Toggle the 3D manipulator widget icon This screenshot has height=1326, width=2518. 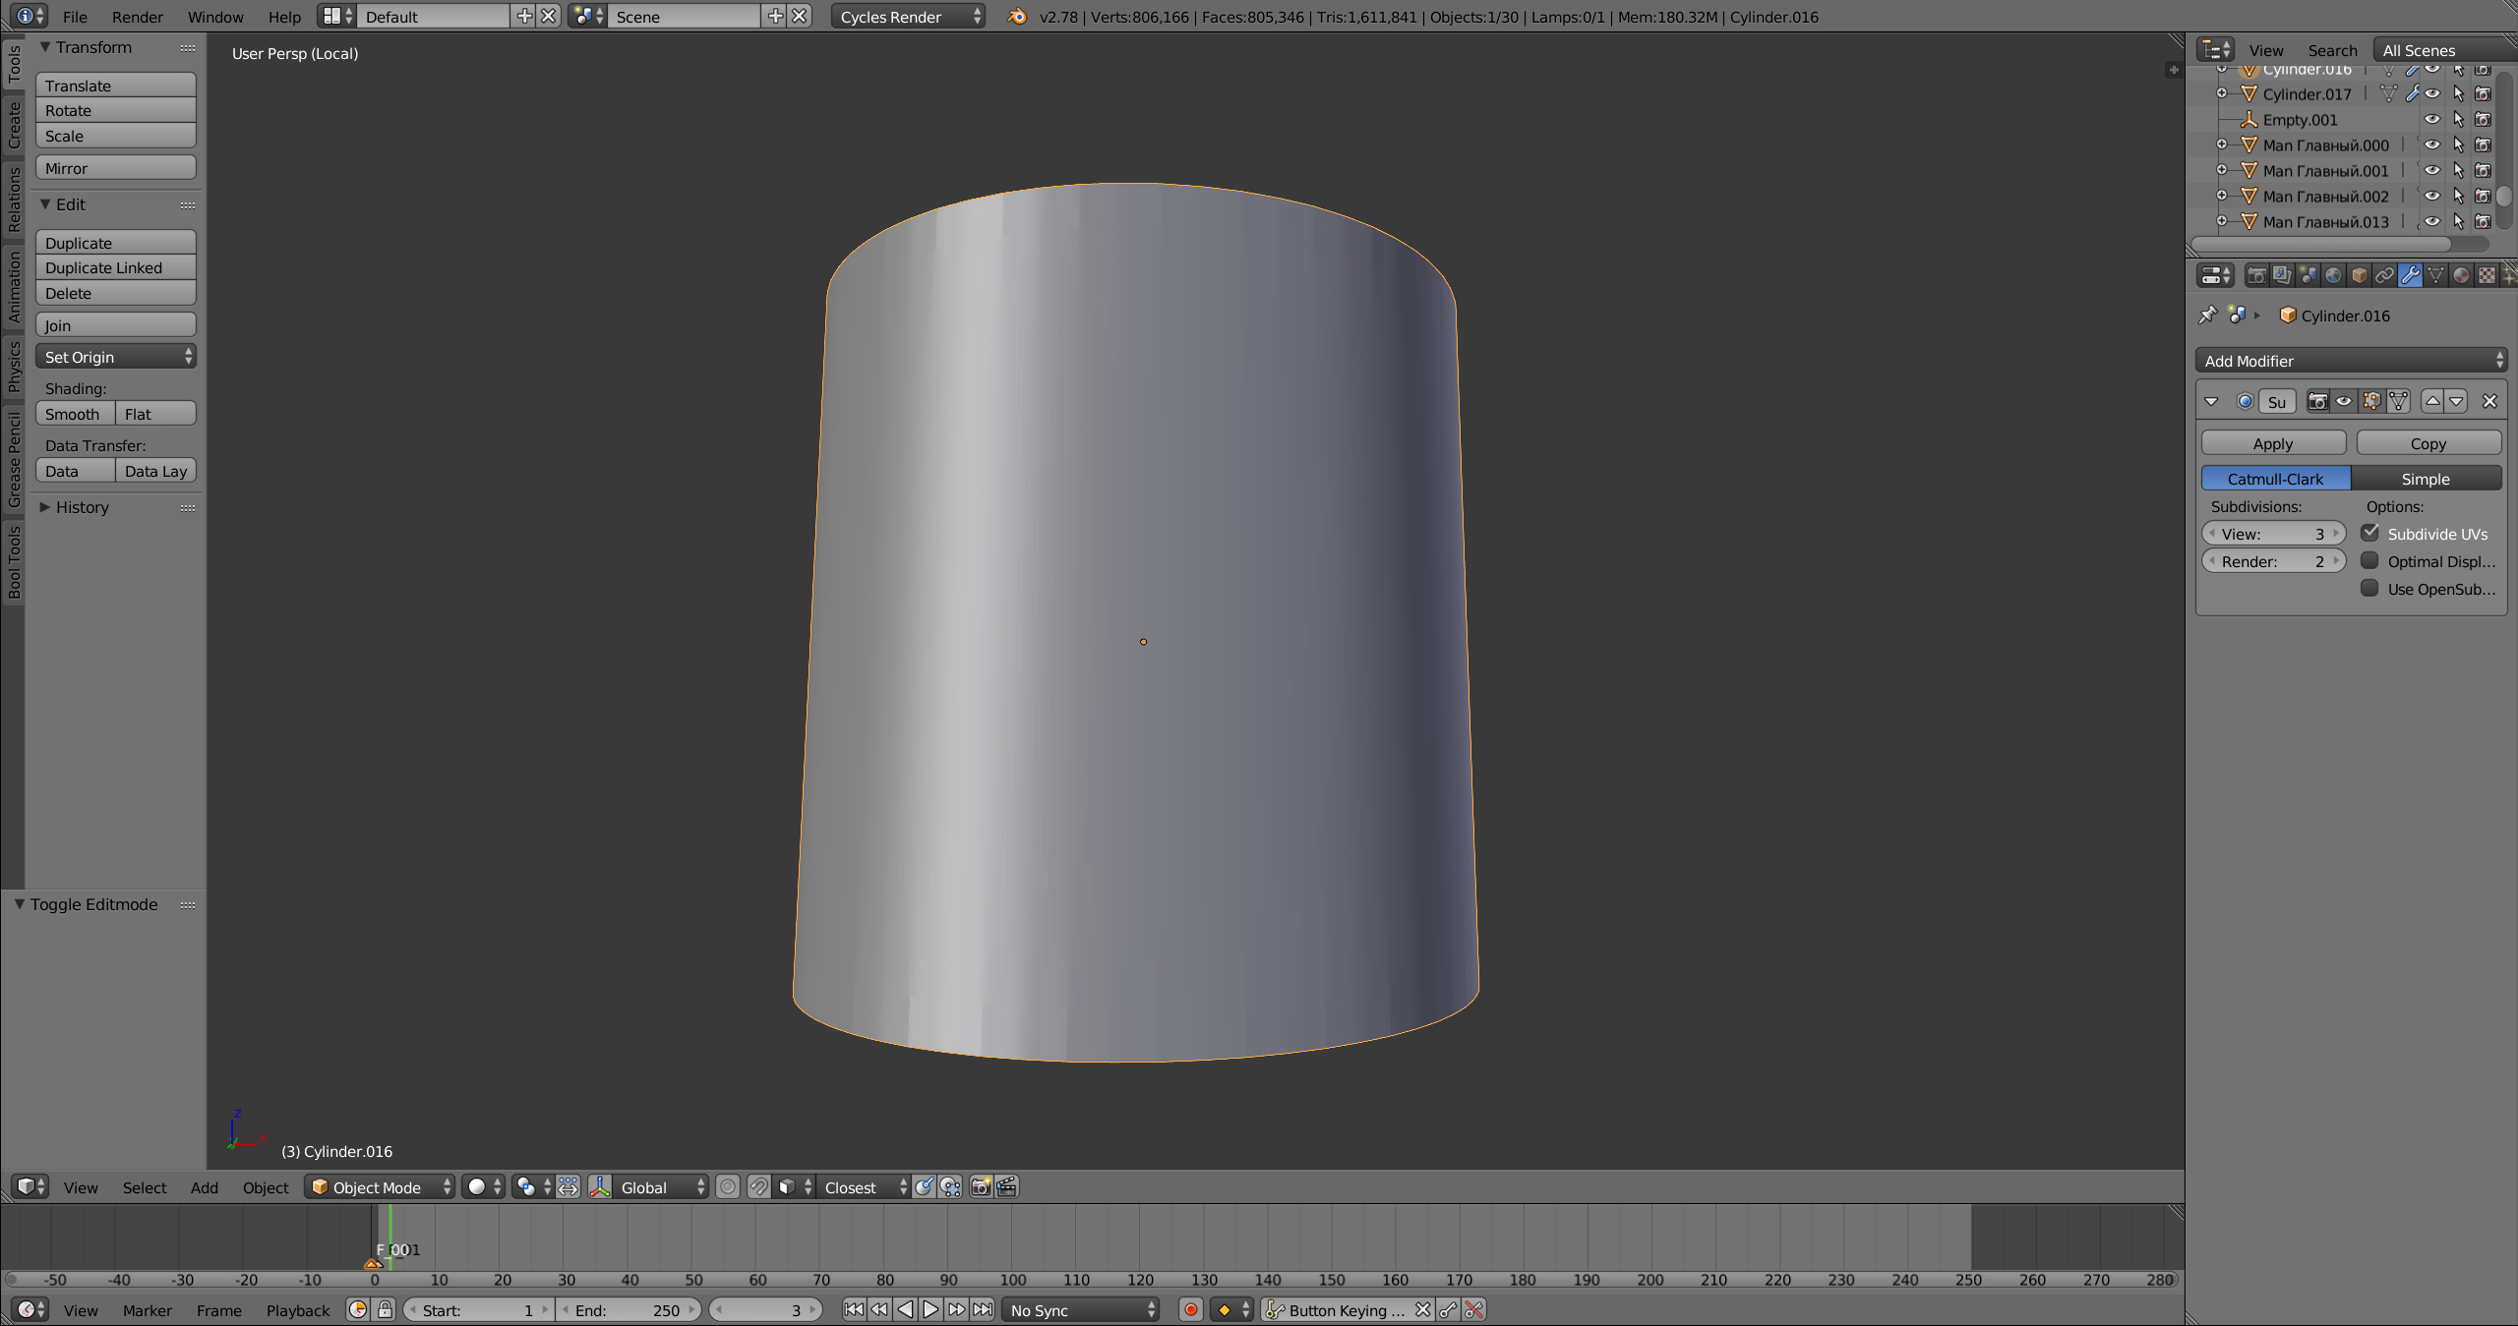click(599, 1187)
